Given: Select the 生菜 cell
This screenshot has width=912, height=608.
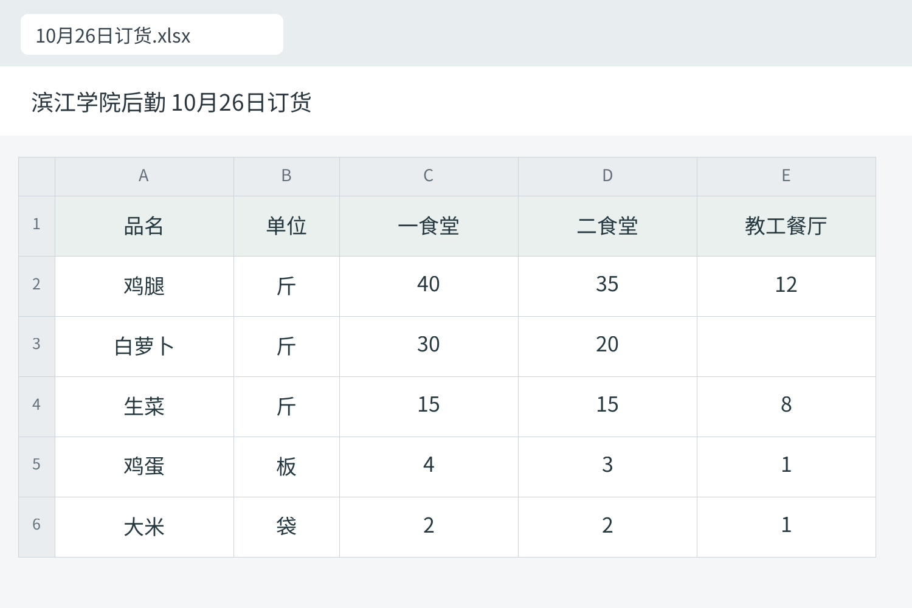Looking at the screenshot, I should (144, 407).
